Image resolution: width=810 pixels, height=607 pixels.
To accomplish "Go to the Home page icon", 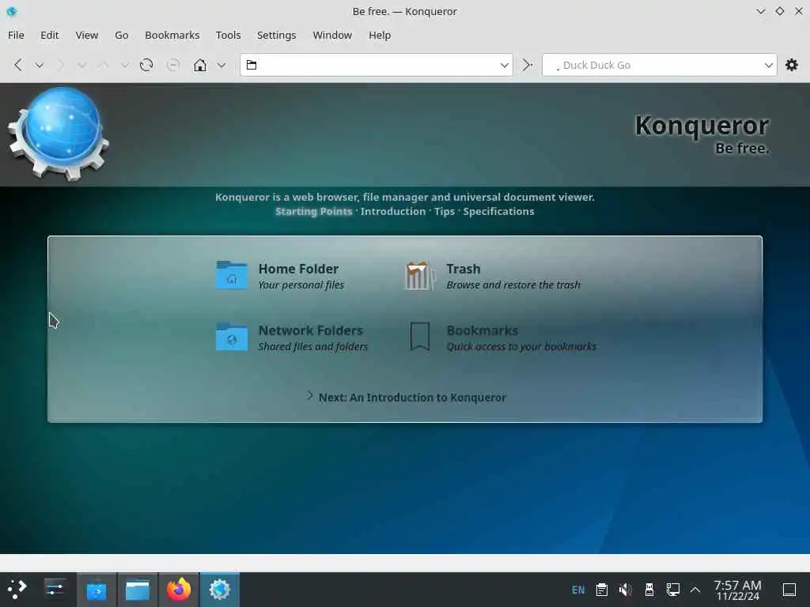I will click(x=200, y=65).
